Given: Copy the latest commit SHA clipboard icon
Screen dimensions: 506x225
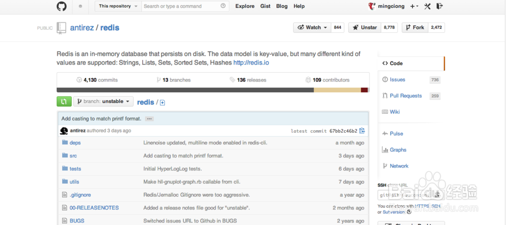Looking at the screenshot, I should pos(362,131).
